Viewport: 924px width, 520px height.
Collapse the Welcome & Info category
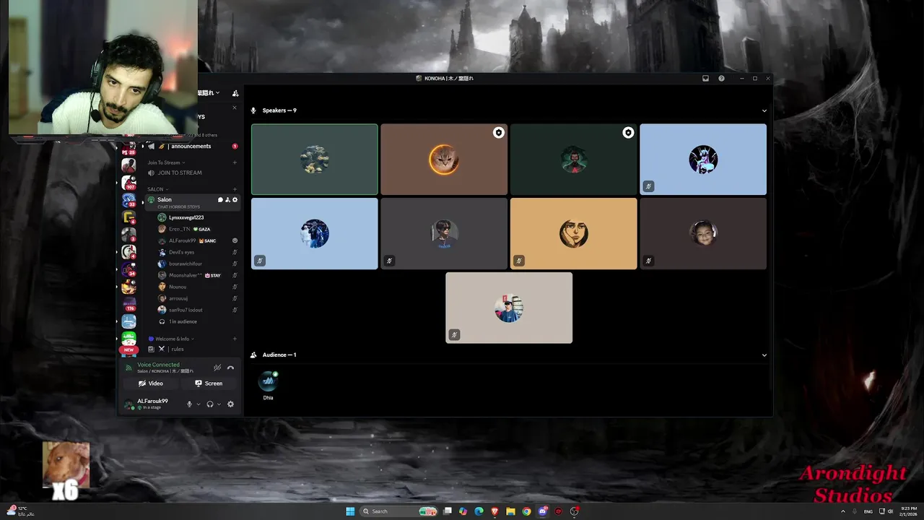[x=171, y=339]
